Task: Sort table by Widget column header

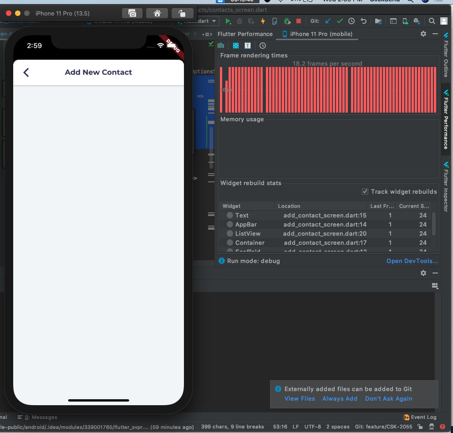Action: (247, 206)
